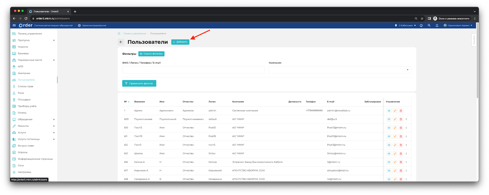Click ФИО / Логин / Телефон search field
This screenshot has width=489, height=195.
193,70
